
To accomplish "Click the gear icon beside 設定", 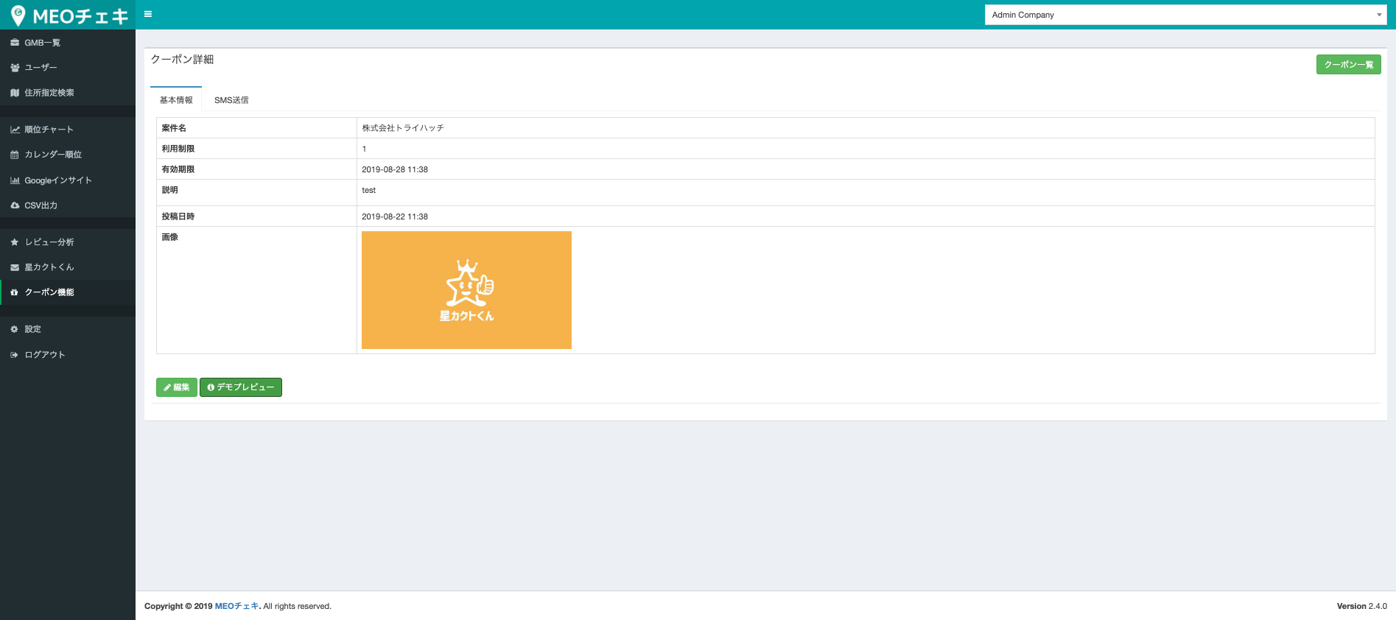I will click(x=15, y=329).
